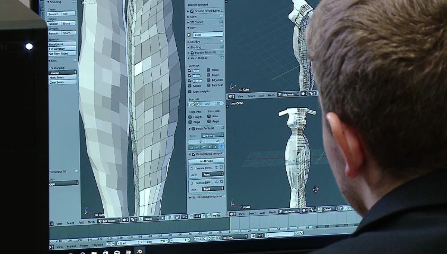Toggle the Show Weights checkbox
Viewport: 447px width, 254px height.
click(190, 92)
